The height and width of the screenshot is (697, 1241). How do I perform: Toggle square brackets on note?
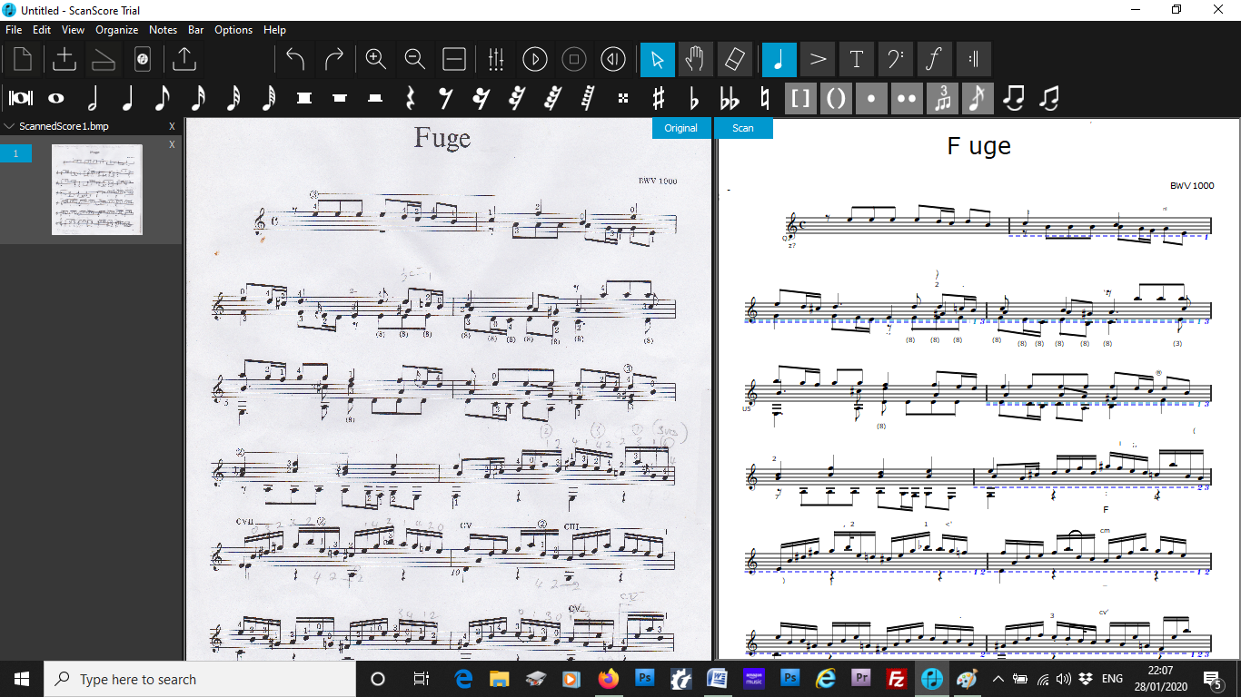[x=800, y=98]
